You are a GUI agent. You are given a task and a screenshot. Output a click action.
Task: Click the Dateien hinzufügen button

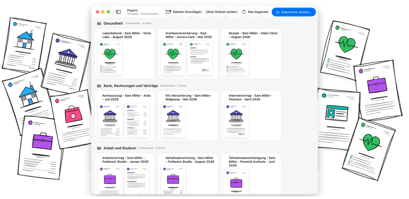tap(184, 12)
